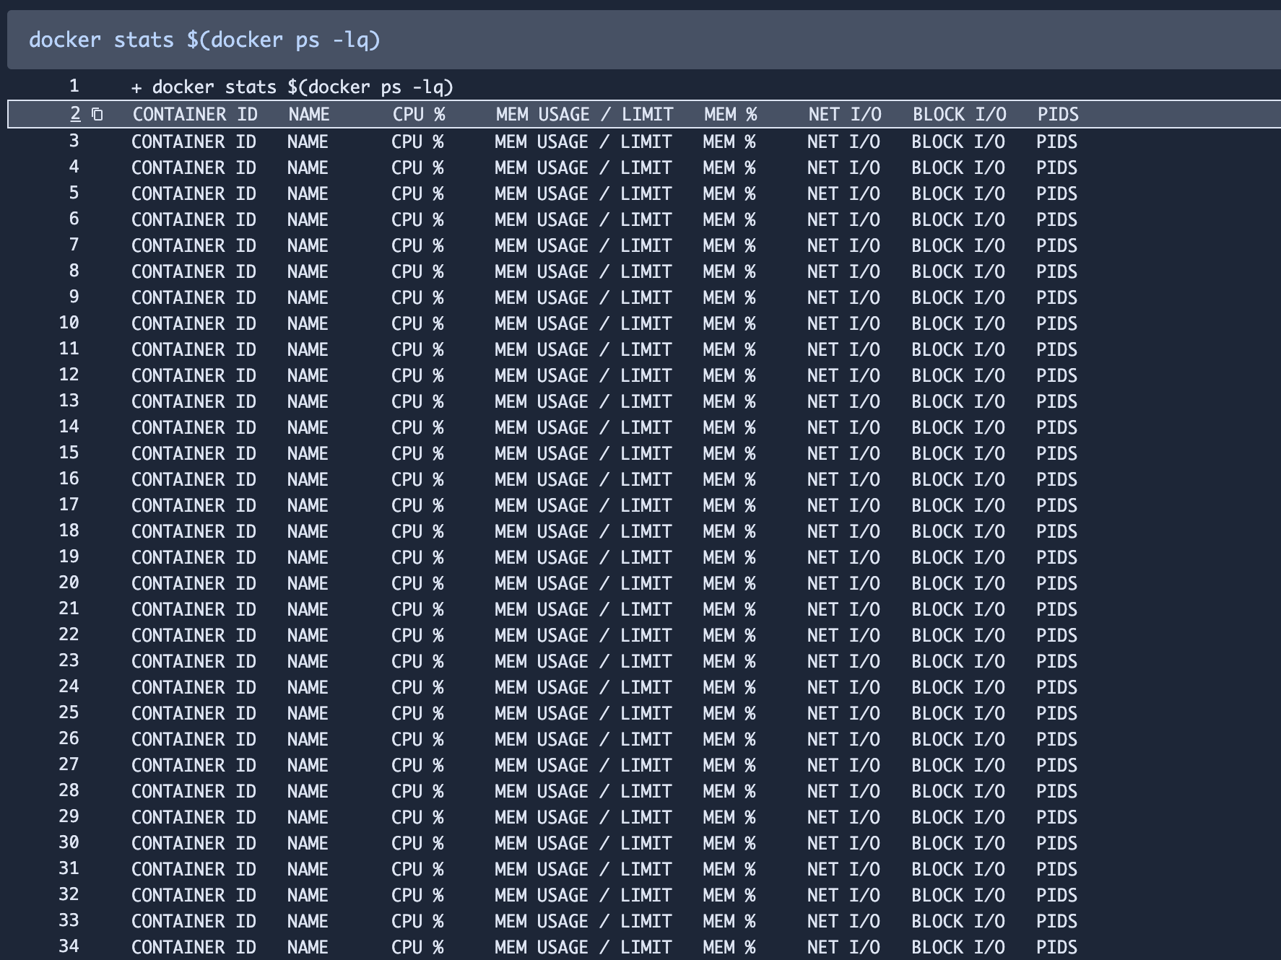
Task: Collapse the 'docker stats $(docker ps -lq)' section header
Action: point(644,40)
